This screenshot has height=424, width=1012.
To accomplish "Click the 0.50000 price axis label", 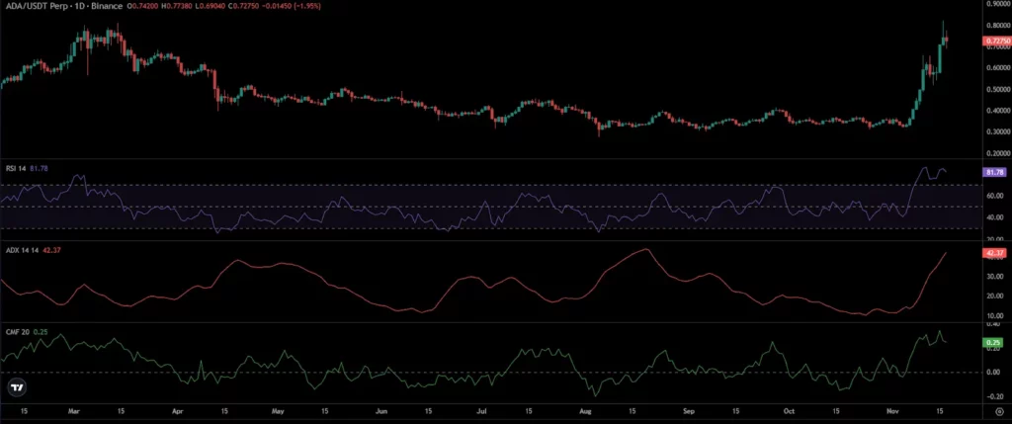I will 997,90.
